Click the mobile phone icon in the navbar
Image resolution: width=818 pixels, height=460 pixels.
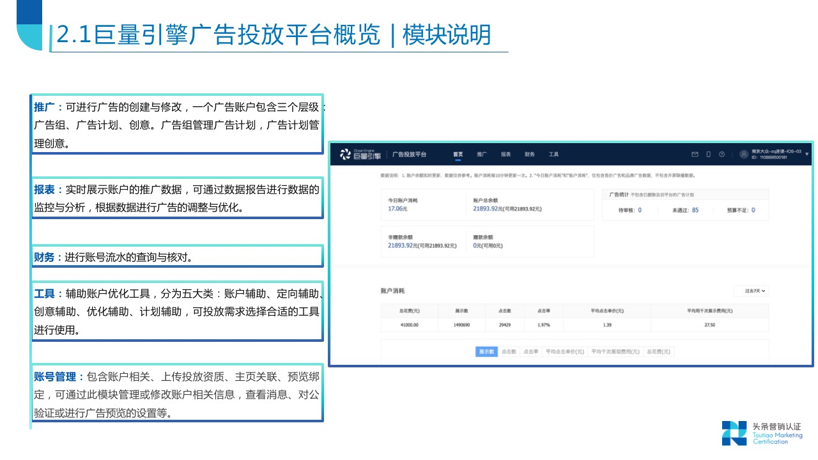710,153
